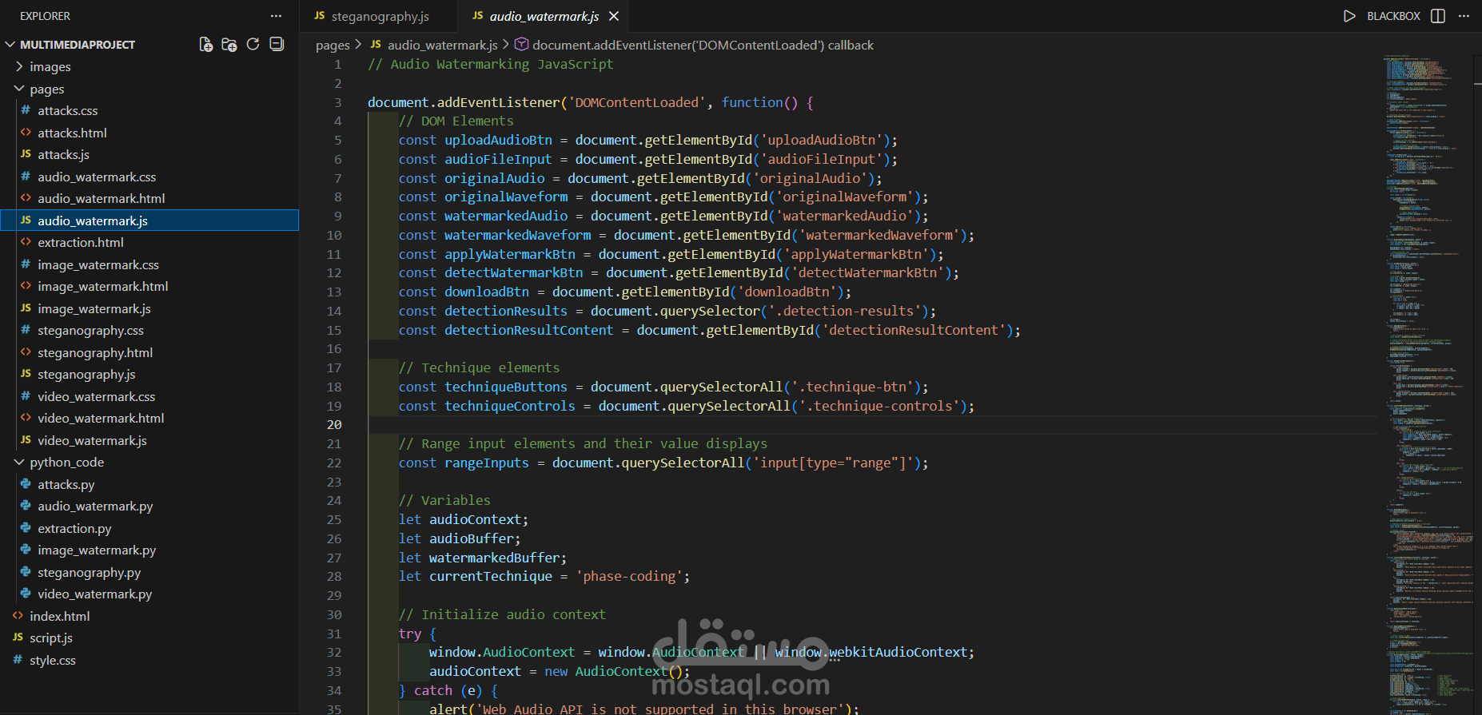
Task: Click the split editor layout icon
Action: (x=1438, y=16)
